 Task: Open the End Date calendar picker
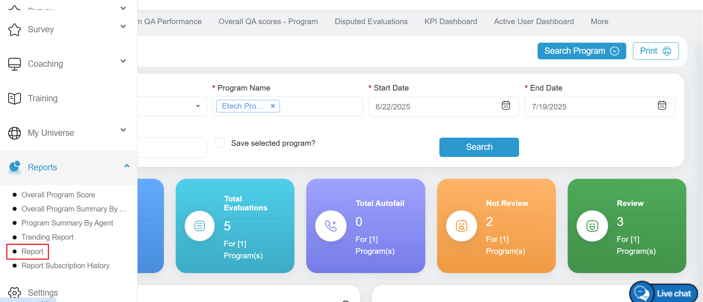662,105
